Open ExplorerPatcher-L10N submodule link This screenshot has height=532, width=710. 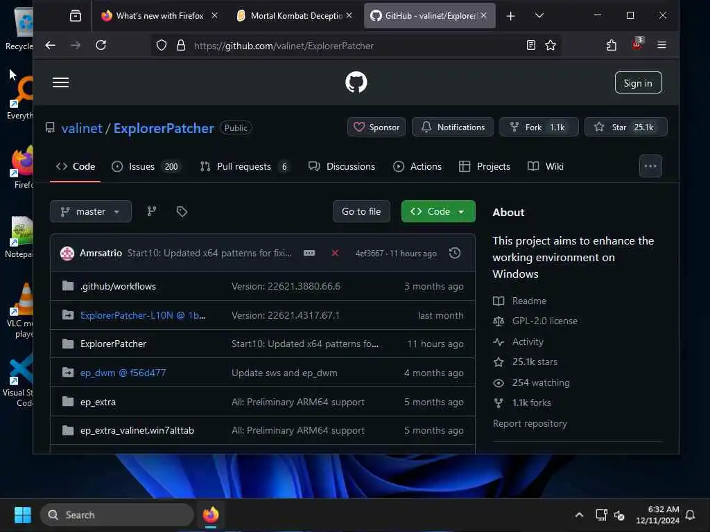click(143, 315)
